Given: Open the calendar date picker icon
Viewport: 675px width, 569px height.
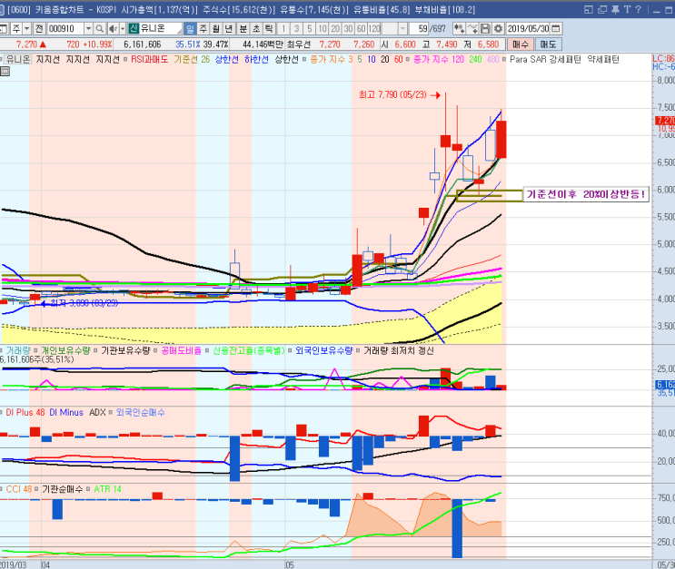Looking at the screenshot, I should pyautogui.click(x=556, y=29).
